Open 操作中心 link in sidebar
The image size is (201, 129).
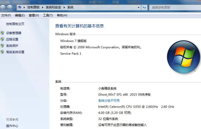12,126
